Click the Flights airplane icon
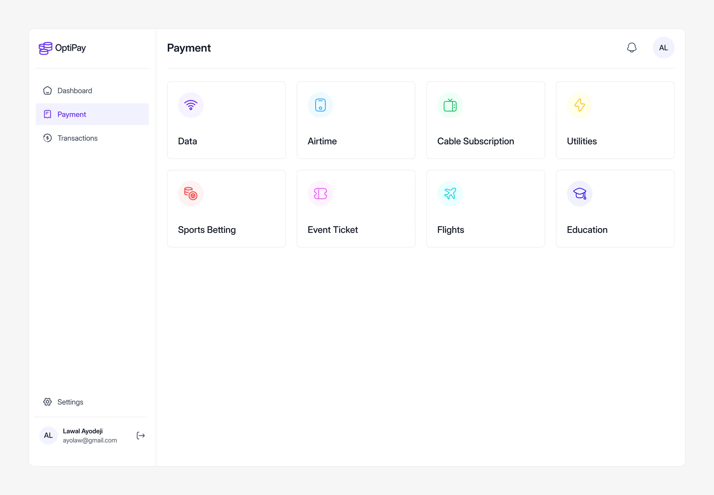The image size is (714, 495). (x=450, y=193)
